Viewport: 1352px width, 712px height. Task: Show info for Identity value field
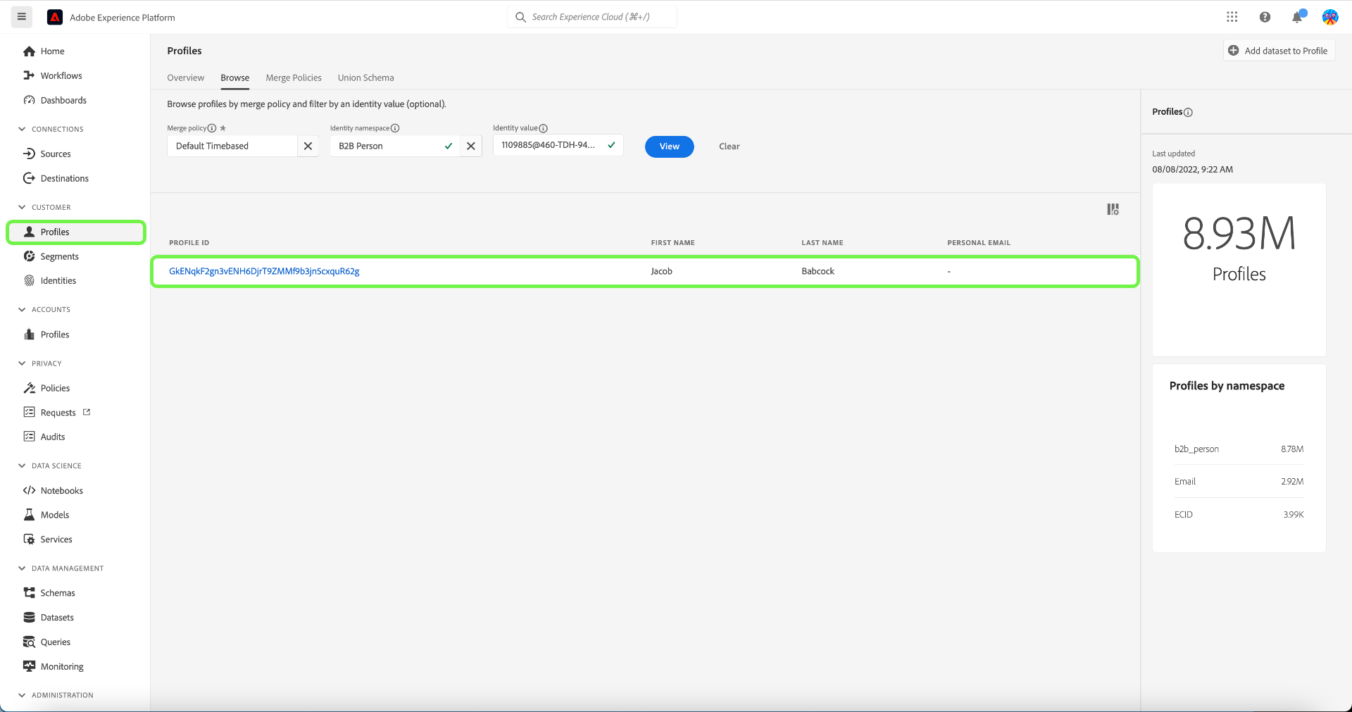pos(543,128)
